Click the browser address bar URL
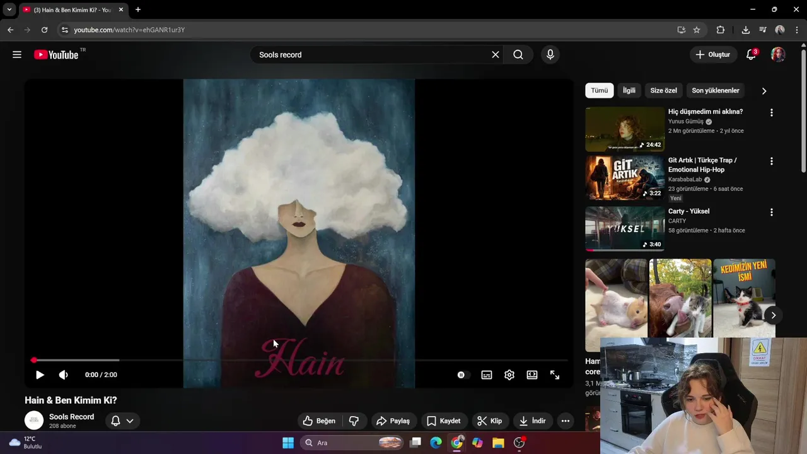This screenshot has width=807, height=454. point(129,30)
